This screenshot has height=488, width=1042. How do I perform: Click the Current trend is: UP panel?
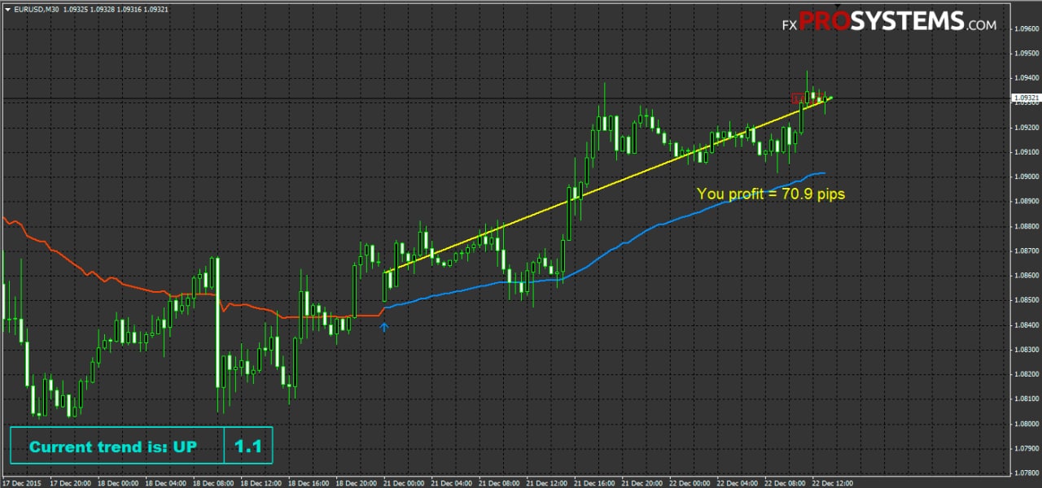click(116, 447)
